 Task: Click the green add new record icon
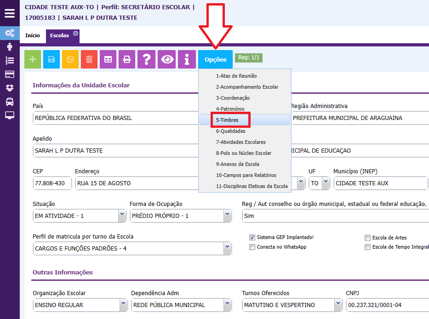pos(33,59)
